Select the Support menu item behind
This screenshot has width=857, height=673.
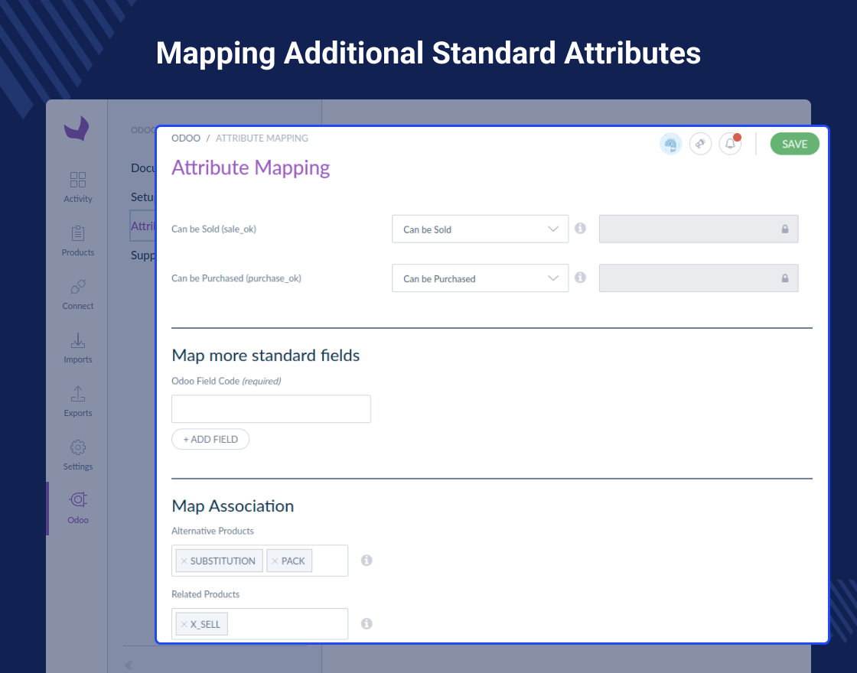click(x=143, y=255)
